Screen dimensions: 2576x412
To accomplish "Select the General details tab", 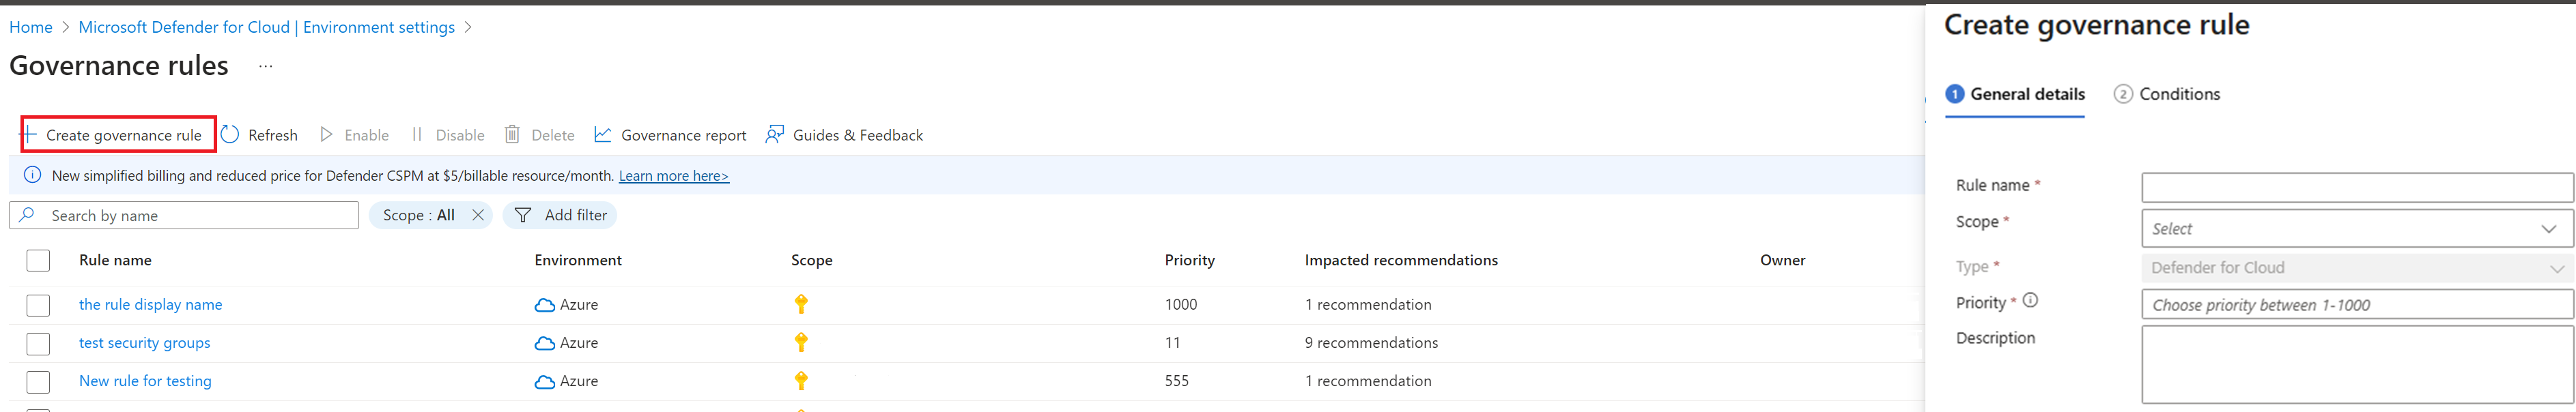I will tap(2015, 94).
